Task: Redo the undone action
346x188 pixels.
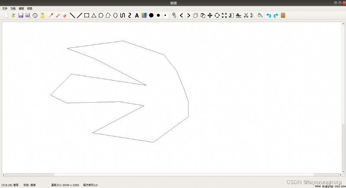Action: point(276,16)
